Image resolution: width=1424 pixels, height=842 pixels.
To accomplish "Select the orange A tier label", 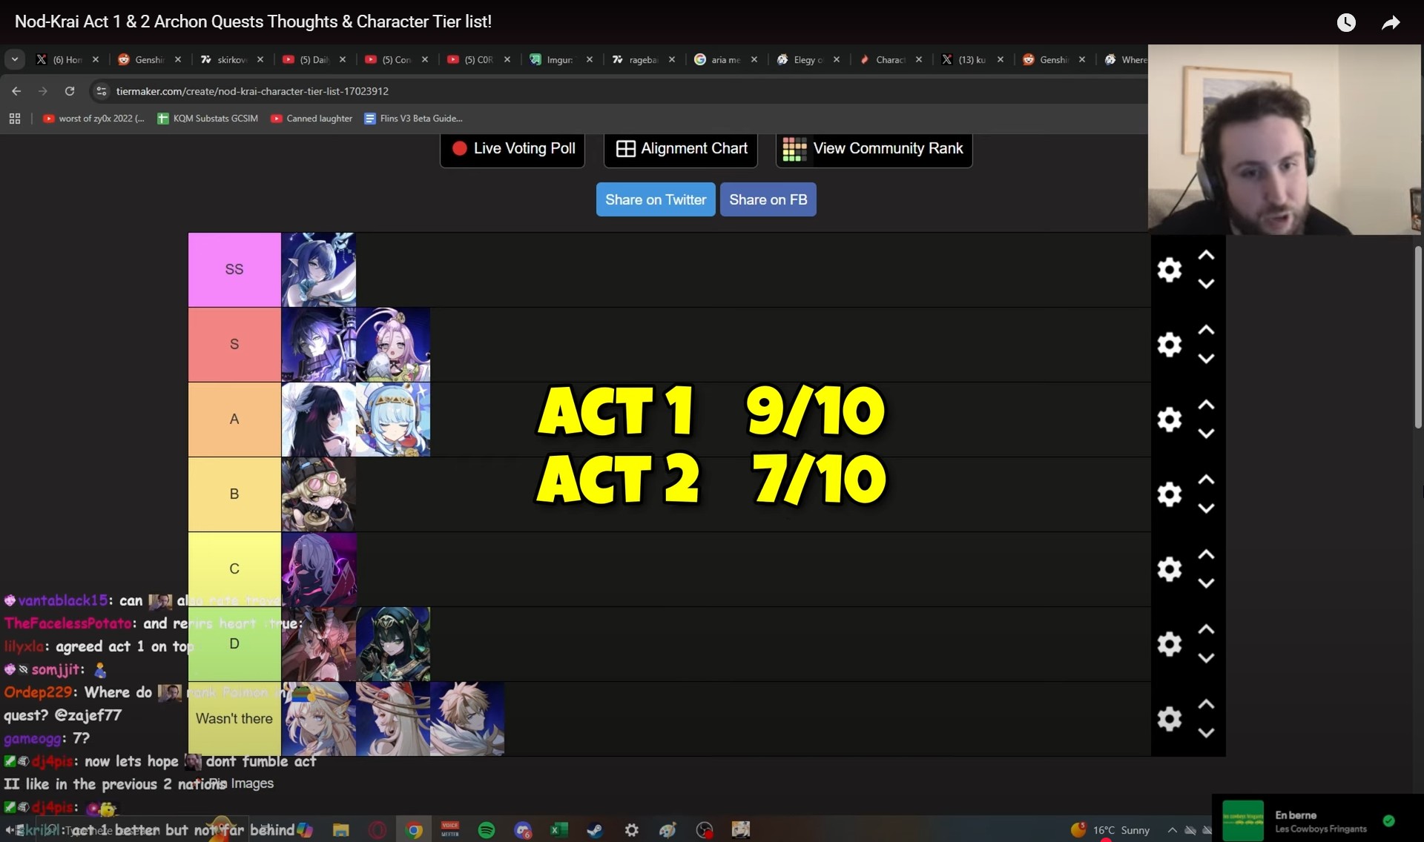I will coord(234,420).
